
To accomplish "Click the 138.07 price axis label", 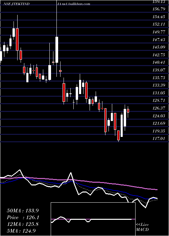I will pyautogui.click(x=159, y=70).
